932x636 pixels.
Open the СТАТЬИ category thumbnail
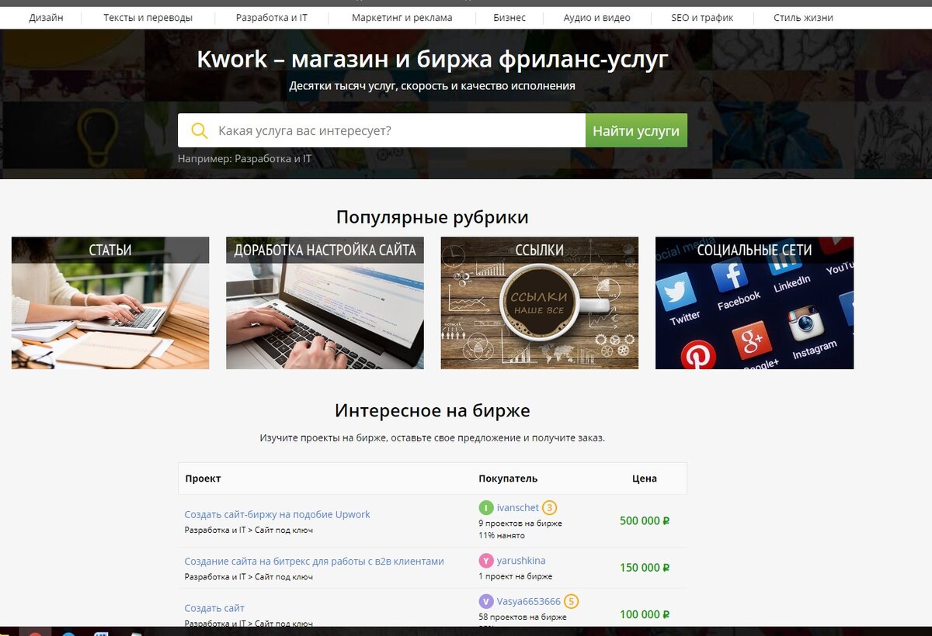coord(110,303)
